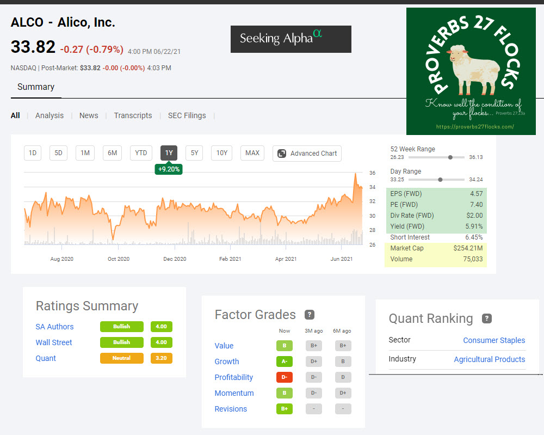Click the 52 Week Range slider

point(428,157)
